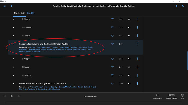The height and width of the screenshot is (105, 188).
Task: Favorite the I. Allegro 1:39 track
Action: (x=112, y=19)
